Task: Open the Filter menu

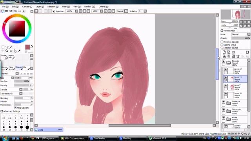Action: coord(66,7)
